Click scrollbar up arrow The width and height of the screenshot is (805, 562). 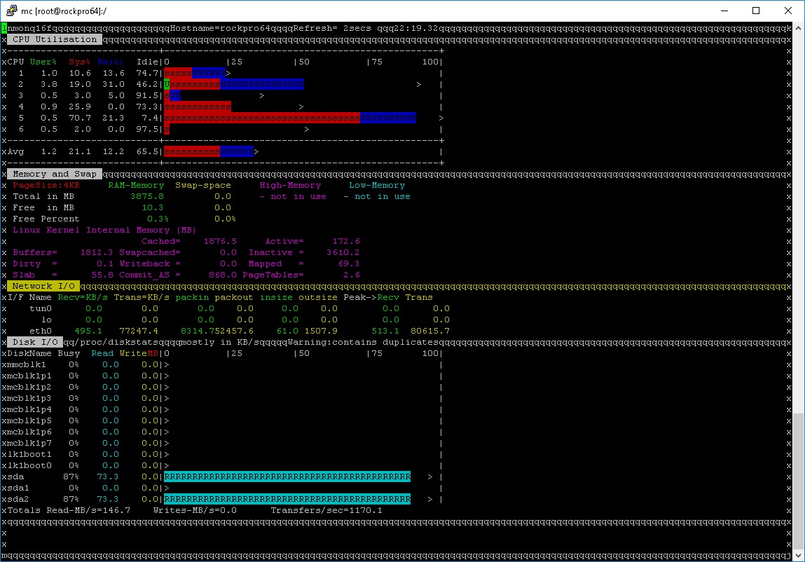[x=799, y=29]
